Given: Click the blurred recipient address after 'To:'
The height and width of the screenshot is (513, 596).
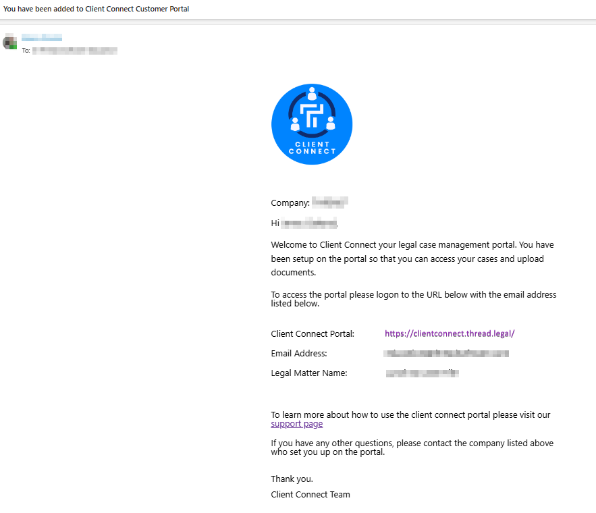Looking at the screenshot, I should pos(74,50).
